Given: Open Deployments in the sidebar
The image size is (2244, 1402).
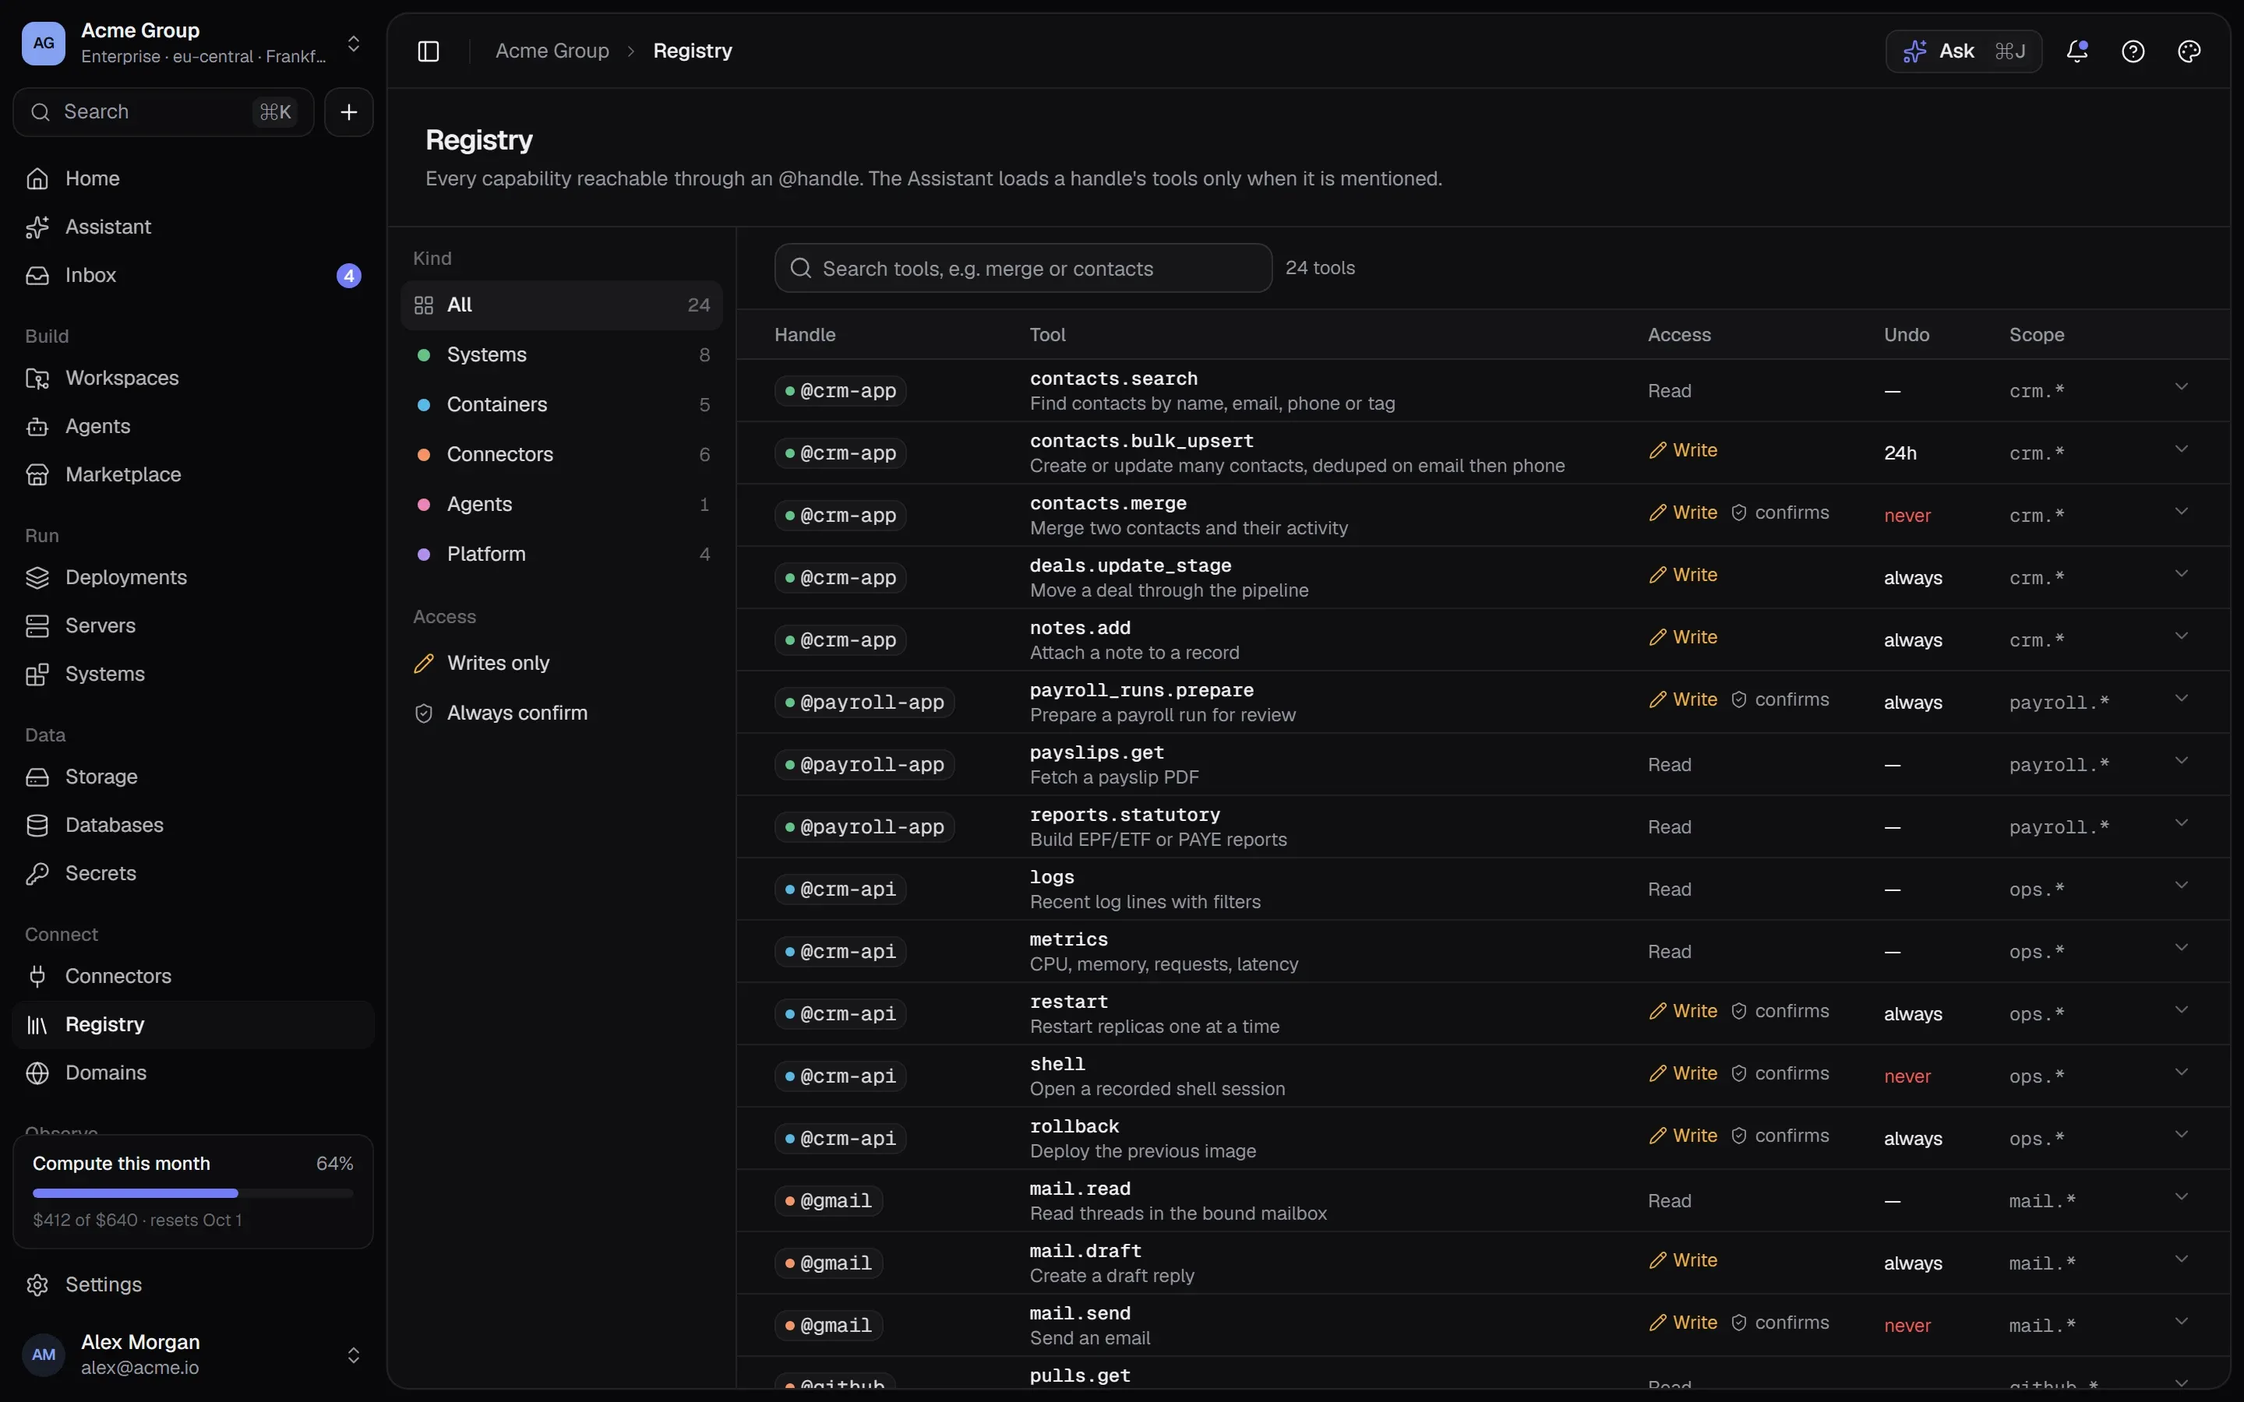Looking at the screenshot, I should (x=193, y=578).
